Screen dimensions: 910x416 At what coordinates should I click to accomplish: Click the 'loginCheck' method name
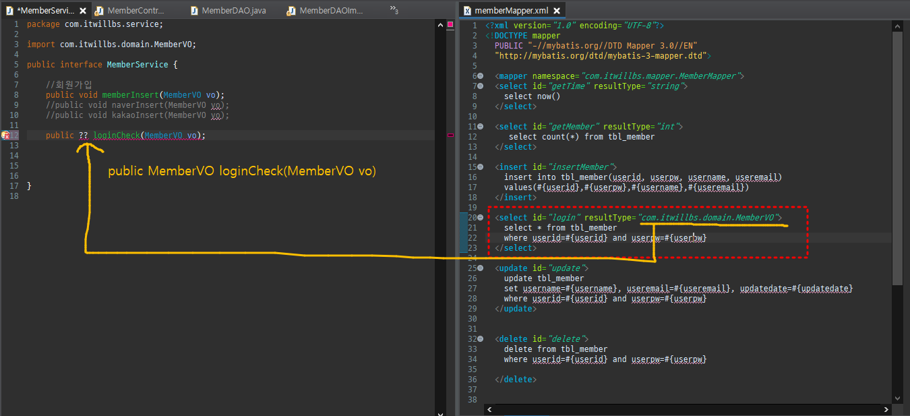pyautogui.click(x=117, y=136)
